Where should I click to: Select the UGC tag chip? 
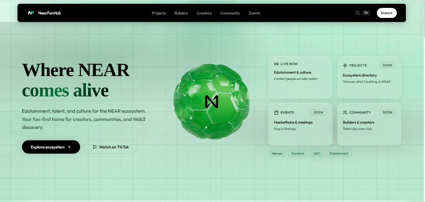click(317, 154)
